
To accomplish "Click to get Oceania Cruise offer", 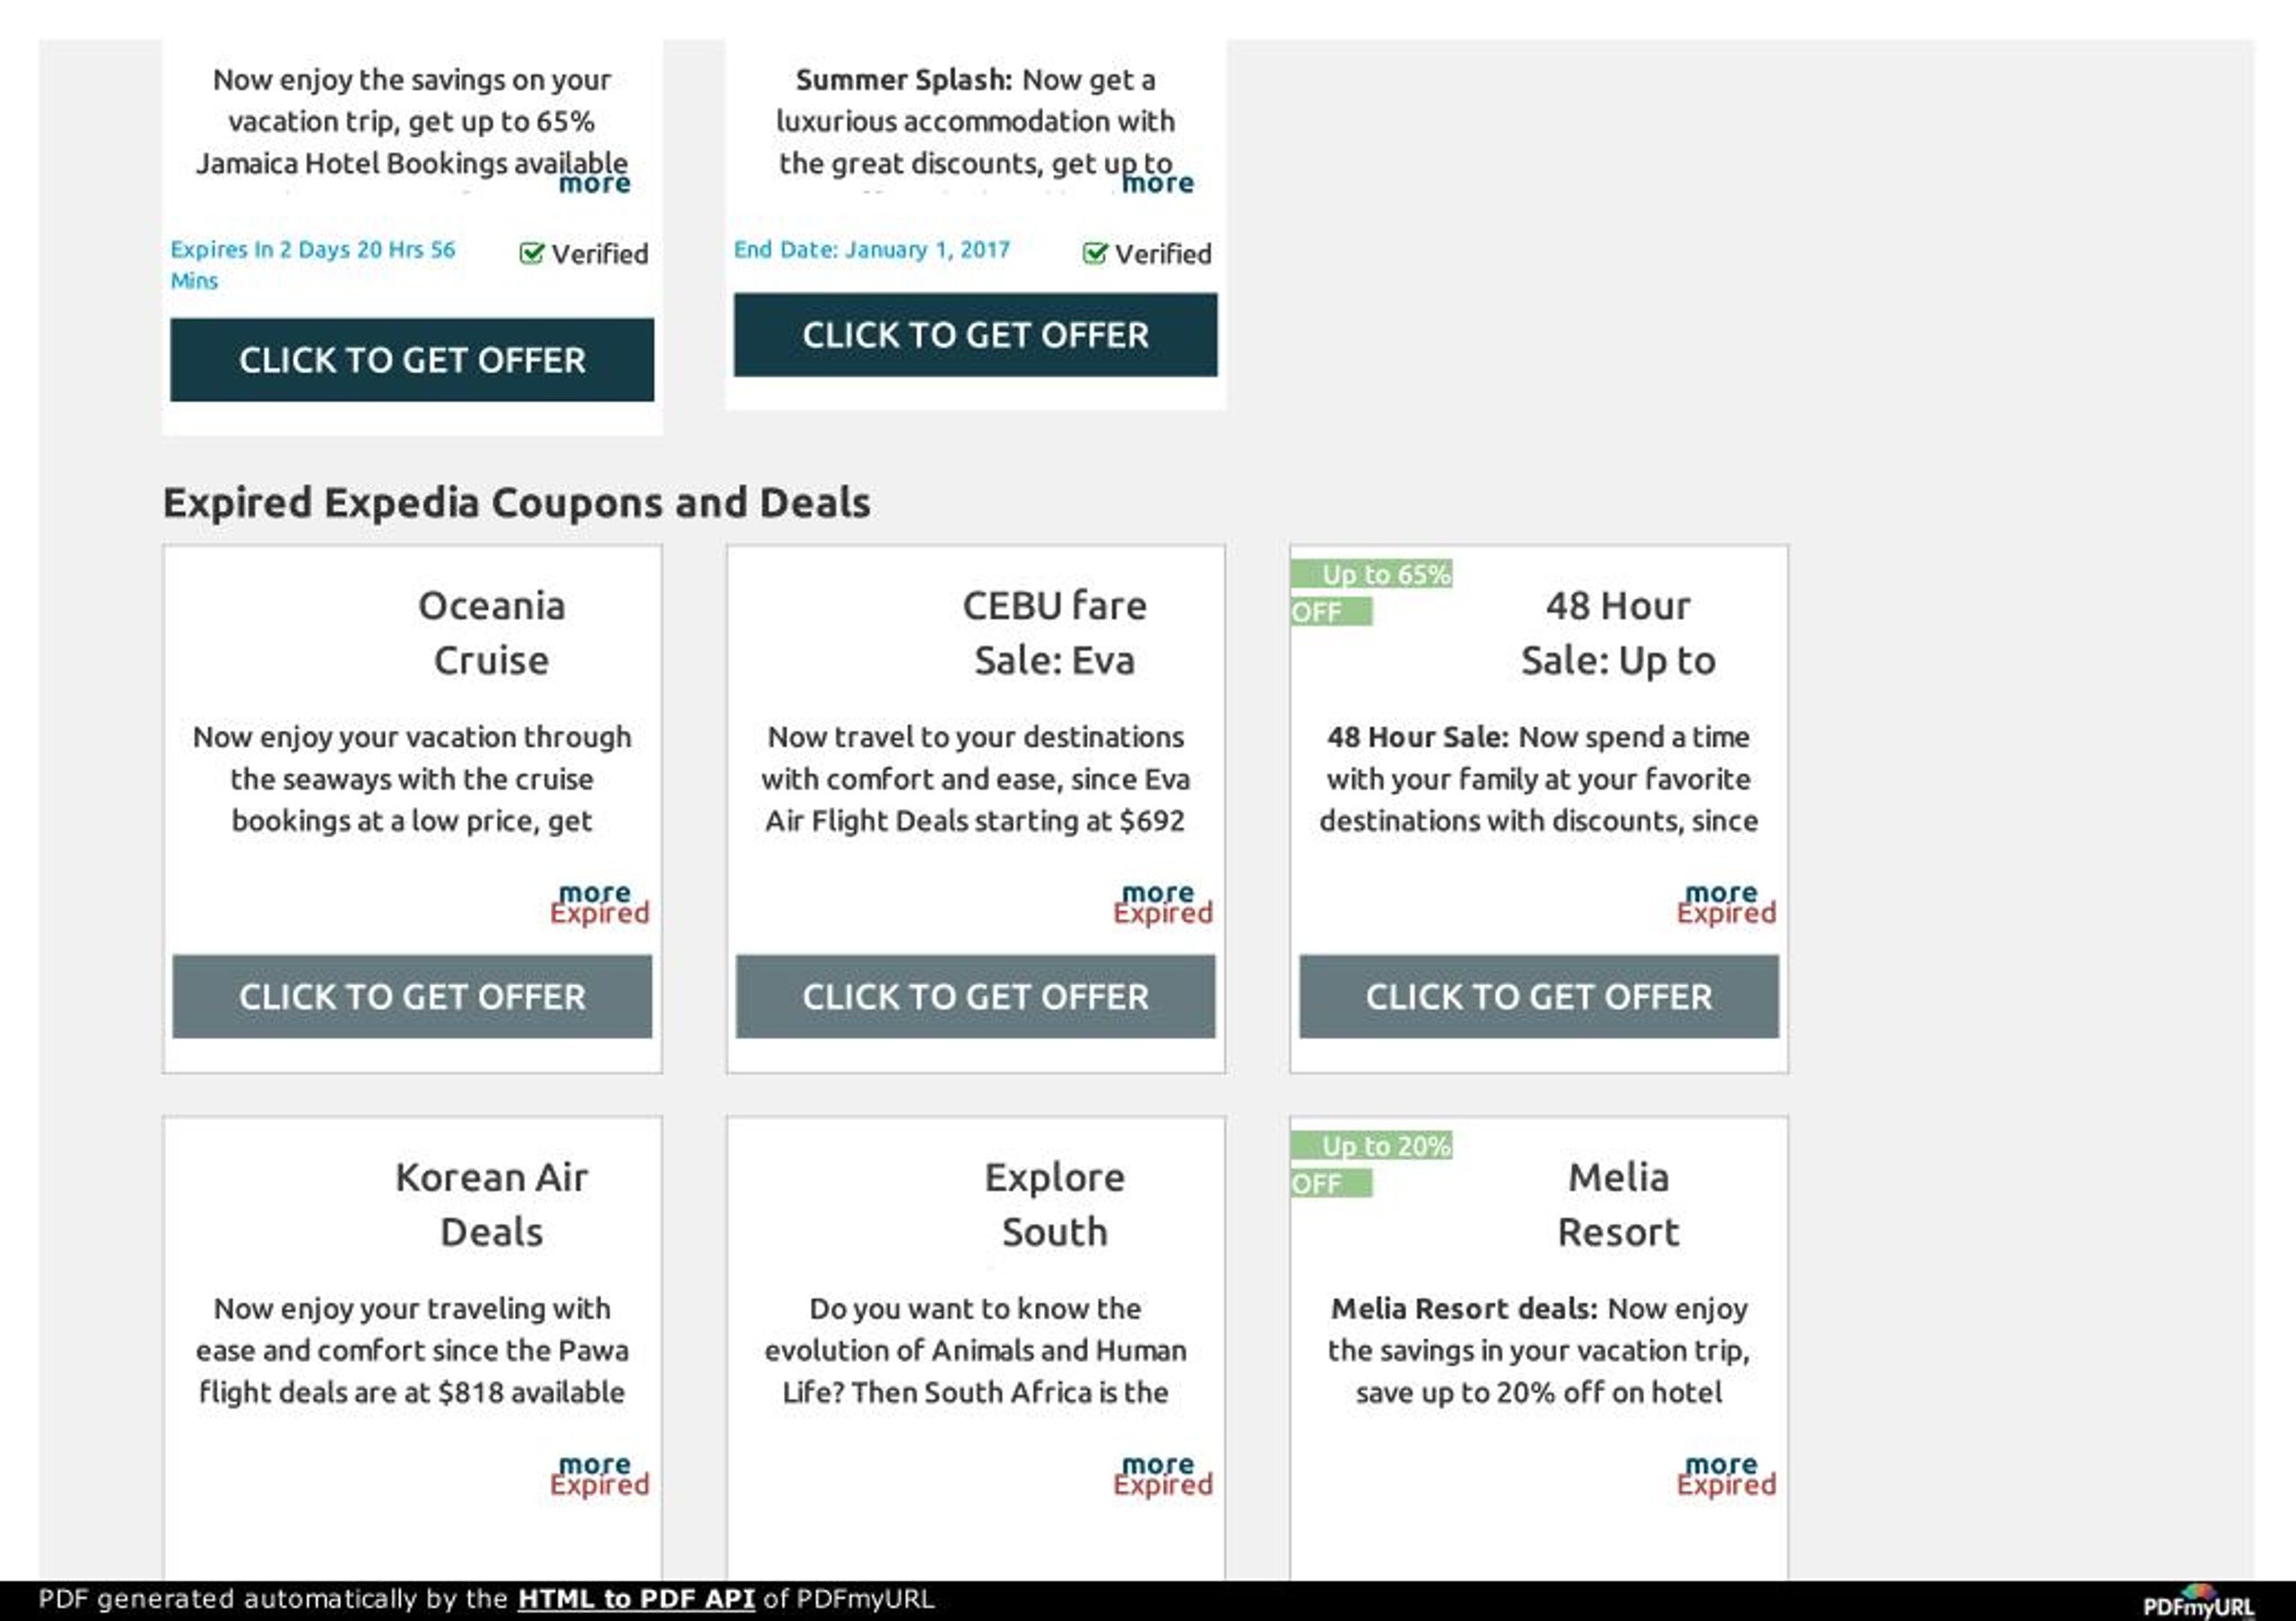I will coord(412,996).
